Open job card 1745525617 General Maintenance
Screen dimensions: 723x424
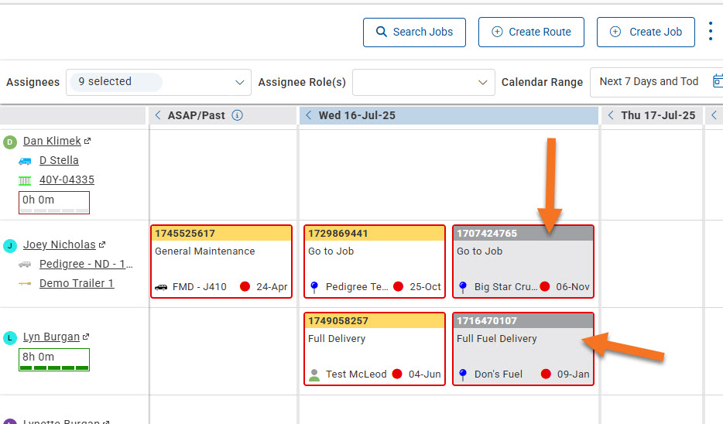pyautogui.click(x=221, y=262)
